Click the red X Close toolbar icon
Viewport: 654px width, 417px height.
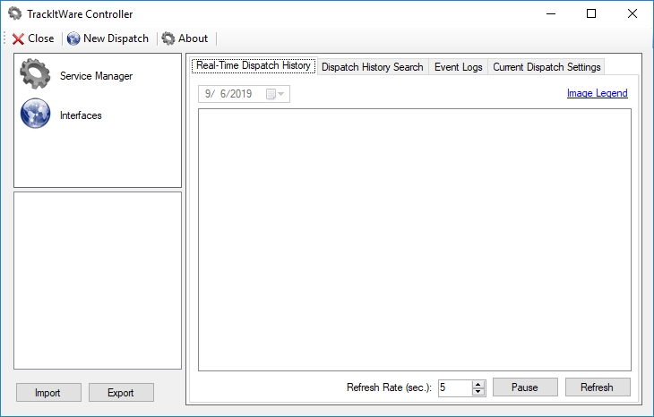click(x=18, y=38)
